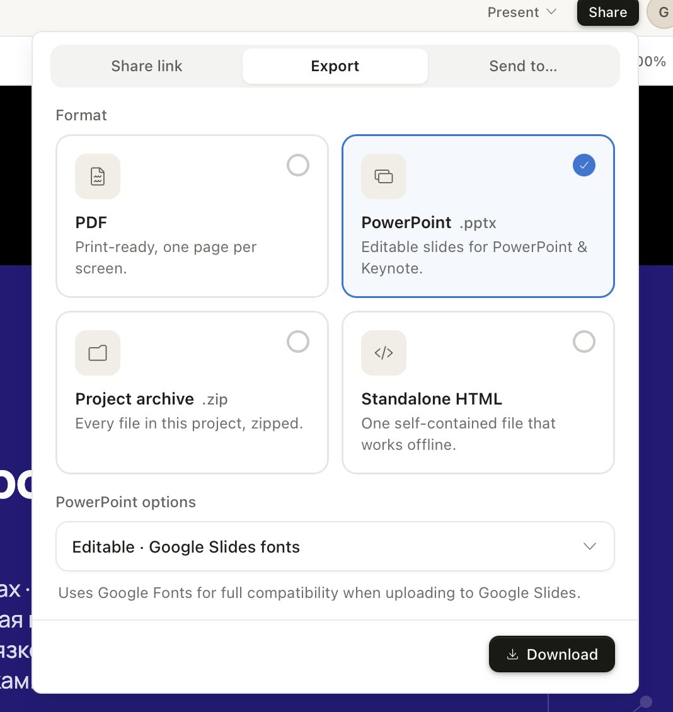
Task: Click the Download button
Action: coord(552,654)
